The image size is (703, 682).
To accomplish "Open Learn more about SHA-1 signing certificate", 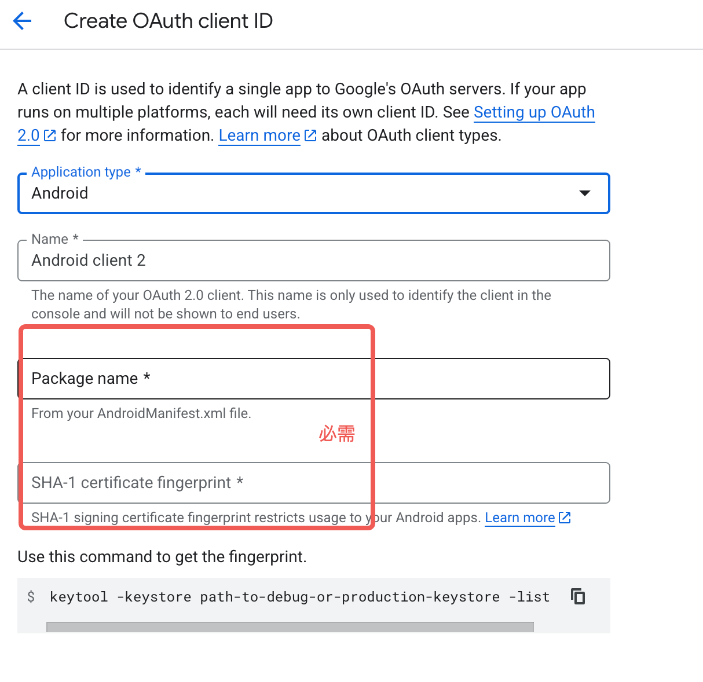I will pyautogui.click(x=519, y=518).
